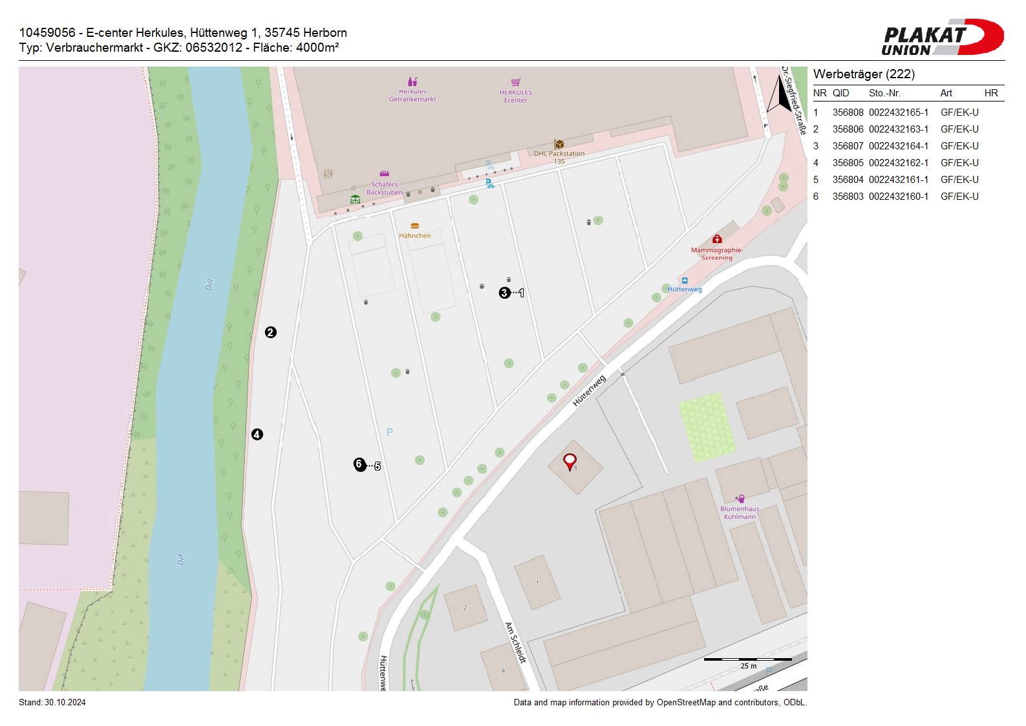
Task: Click the Blumenhaus Kuhlmann florist icon
Action: [x=740, y=499]
